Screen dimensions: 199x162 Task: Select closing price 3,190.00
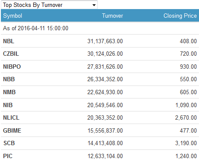186,143
